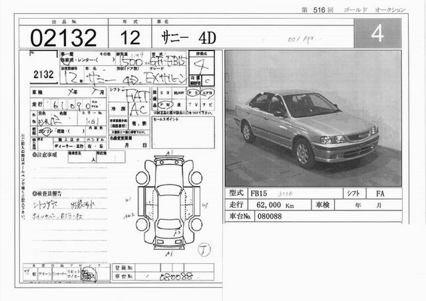Screen dimensions: 426x301
Task: Click the セールスポイント box
Action: pyautogui.click(x=183, y=133)
